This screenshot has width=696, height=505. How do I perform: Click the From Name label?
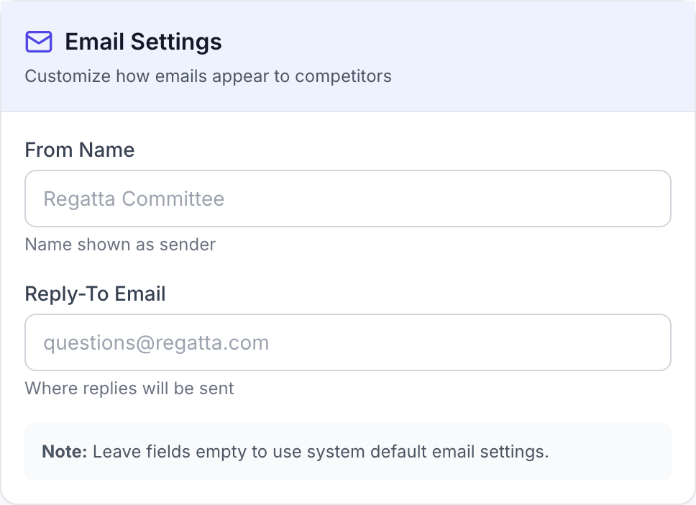[80, 150]
